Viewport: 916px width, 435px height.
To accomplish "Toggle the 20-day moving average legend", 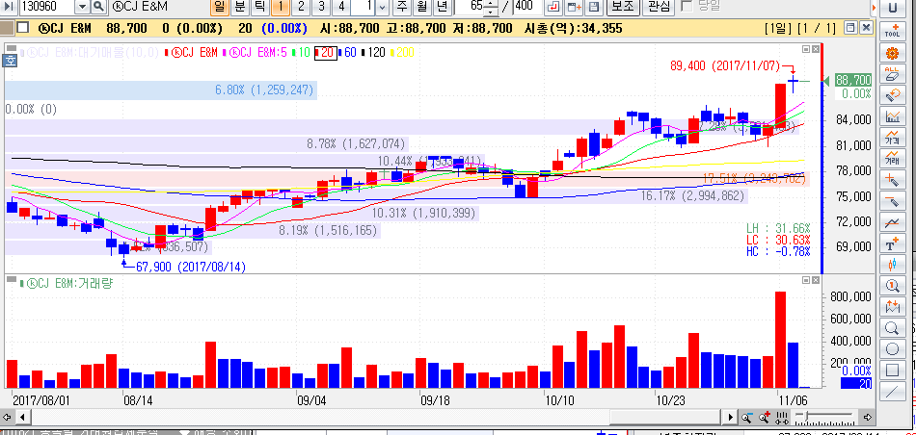I will (x=327, y=52).
